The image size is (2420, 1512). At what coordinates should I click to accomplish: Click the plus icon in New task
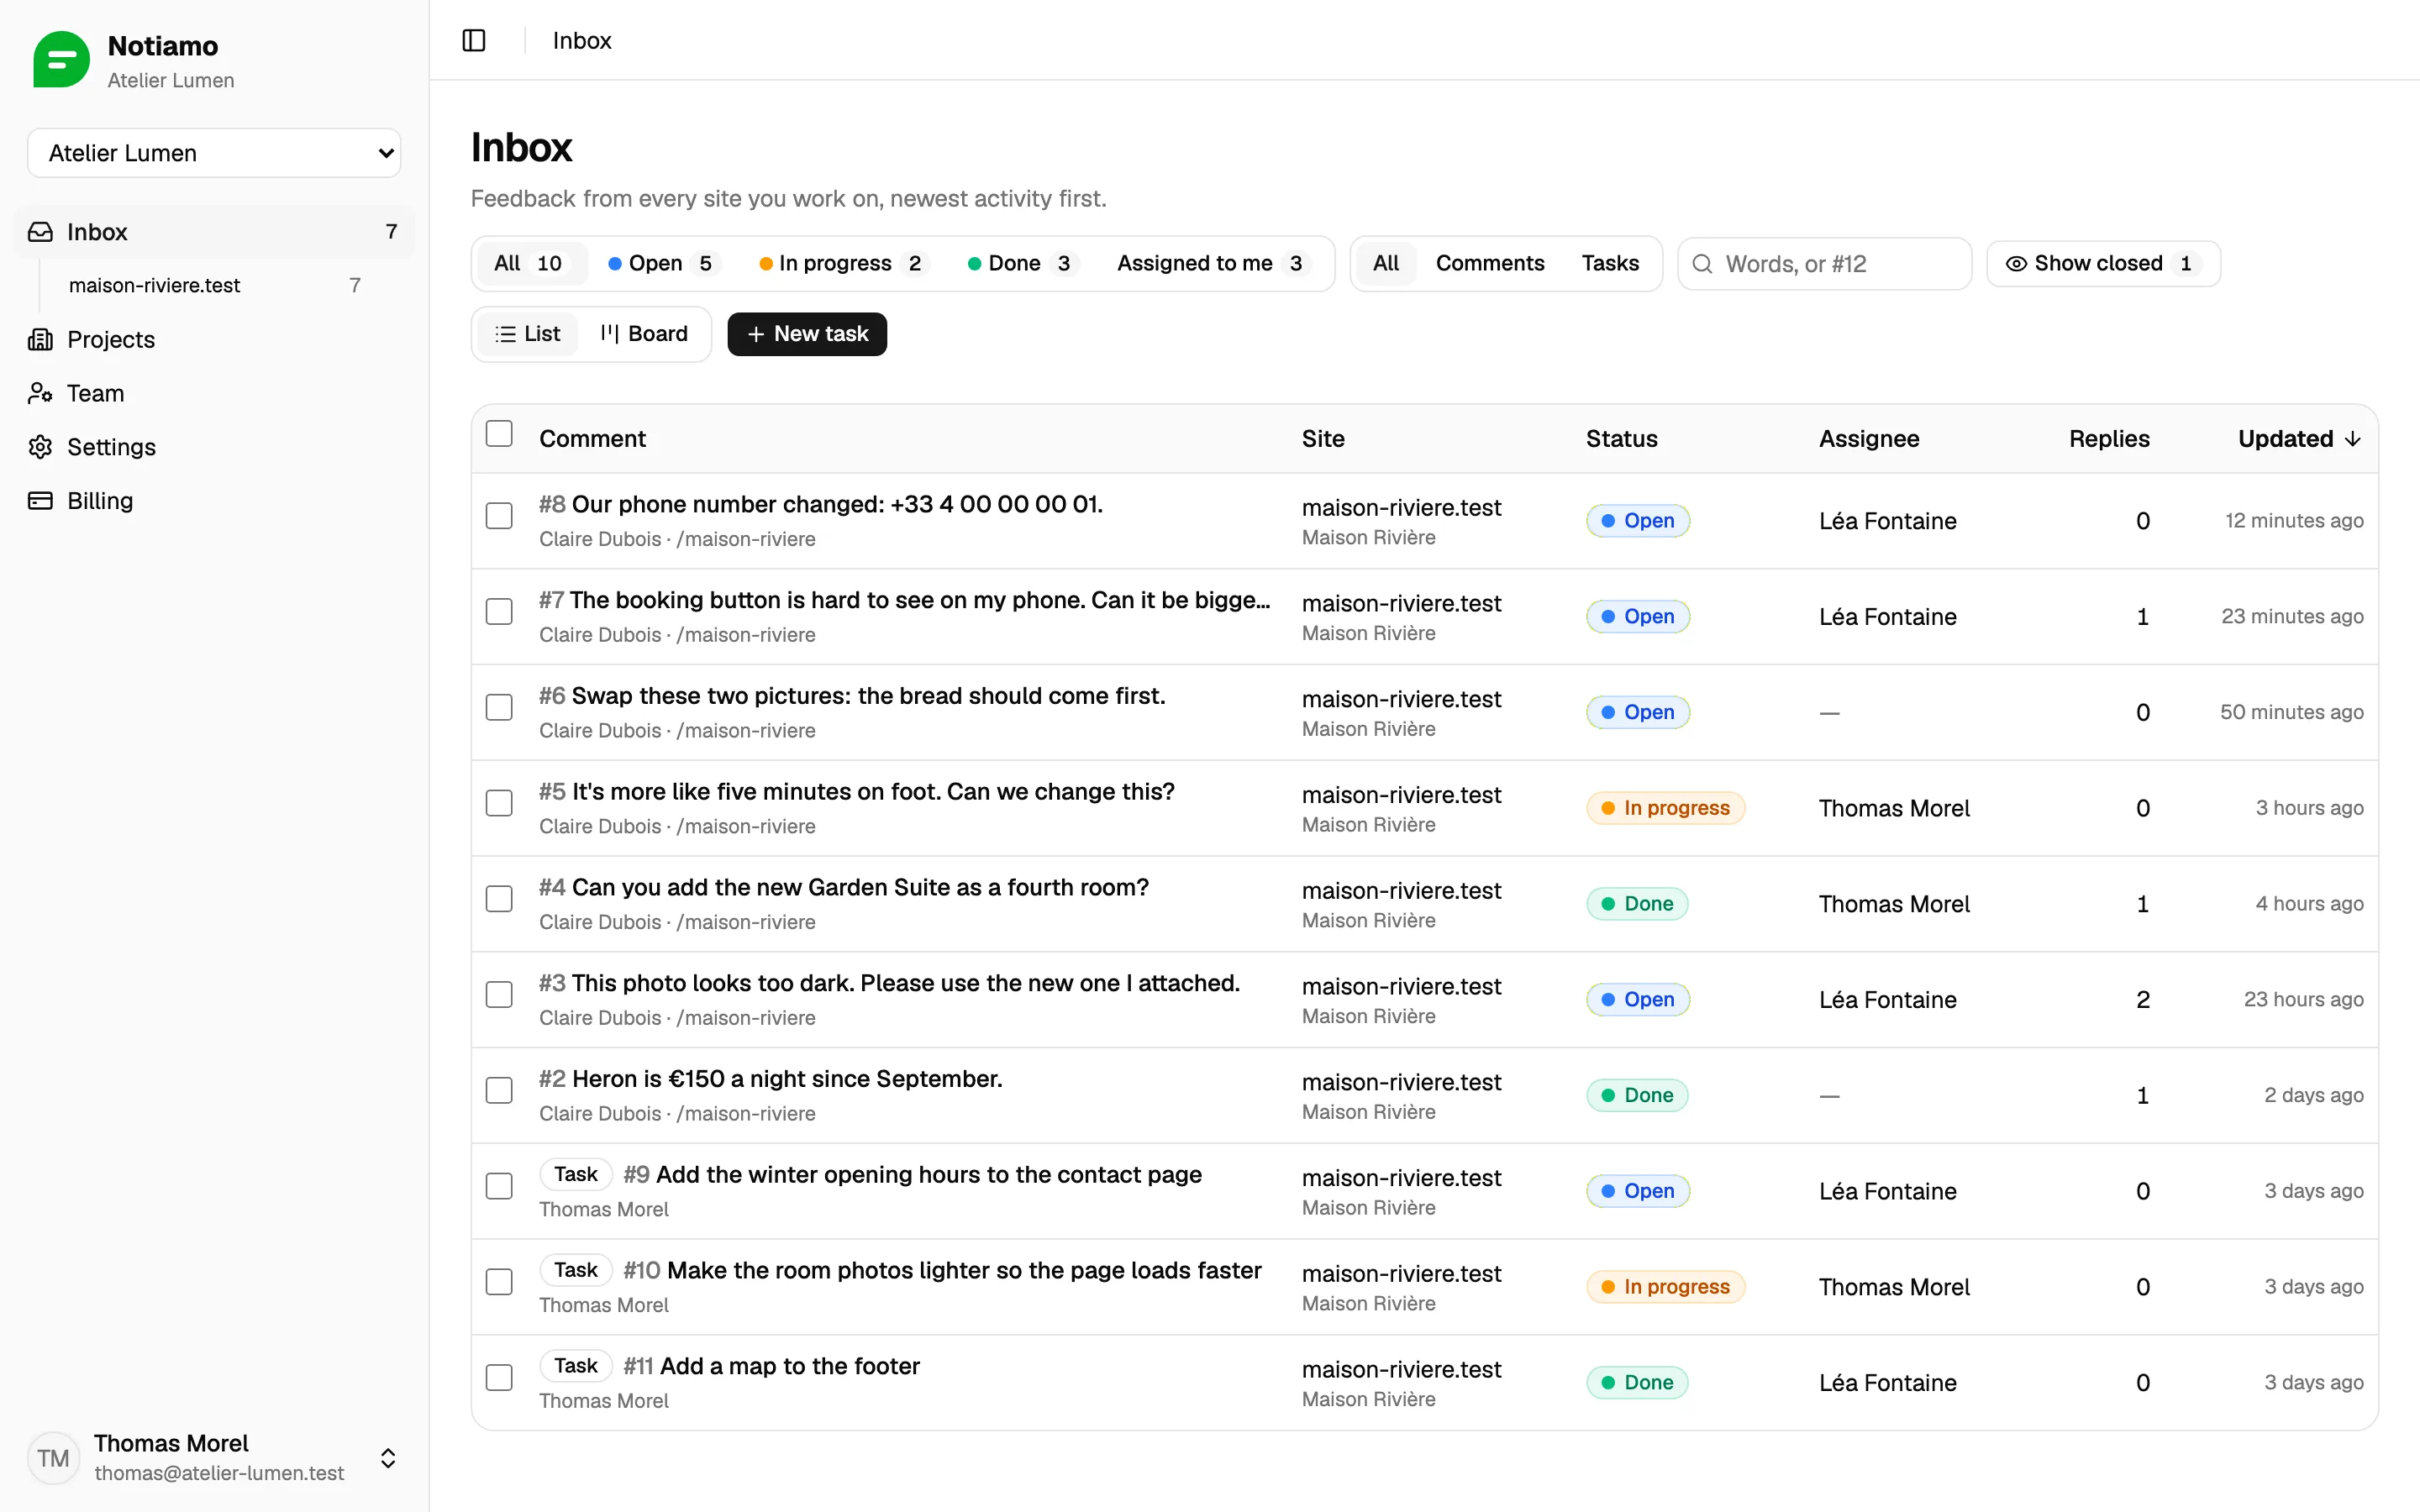pyautogui.click(x=756, y=334)
